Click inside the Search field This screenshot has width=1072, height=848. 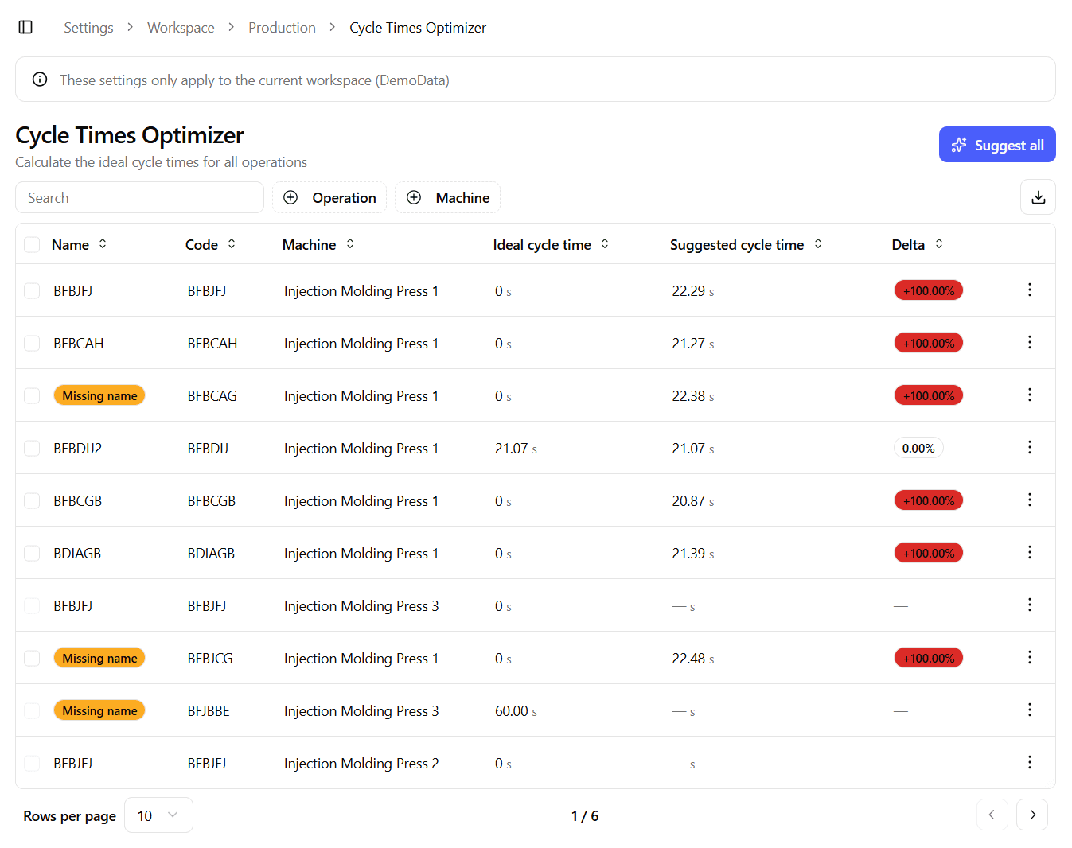pyautogui.click(x=139, y=197)
